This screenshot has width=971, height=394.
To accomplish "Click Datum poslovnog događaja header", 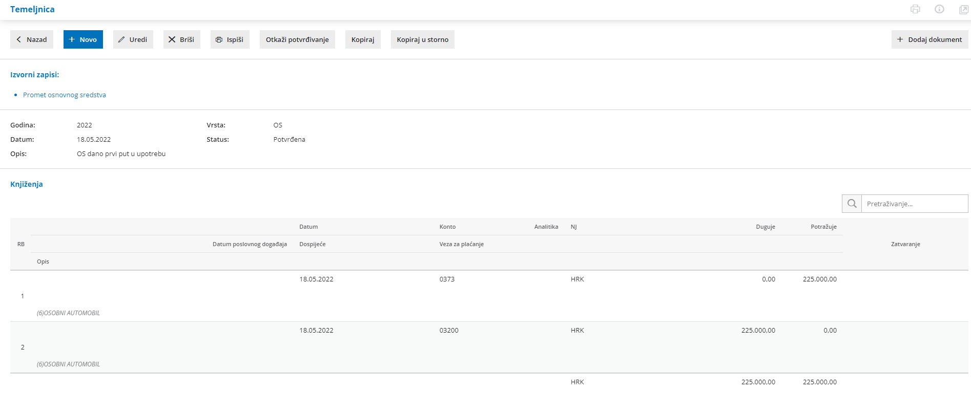I will point(250,244).
